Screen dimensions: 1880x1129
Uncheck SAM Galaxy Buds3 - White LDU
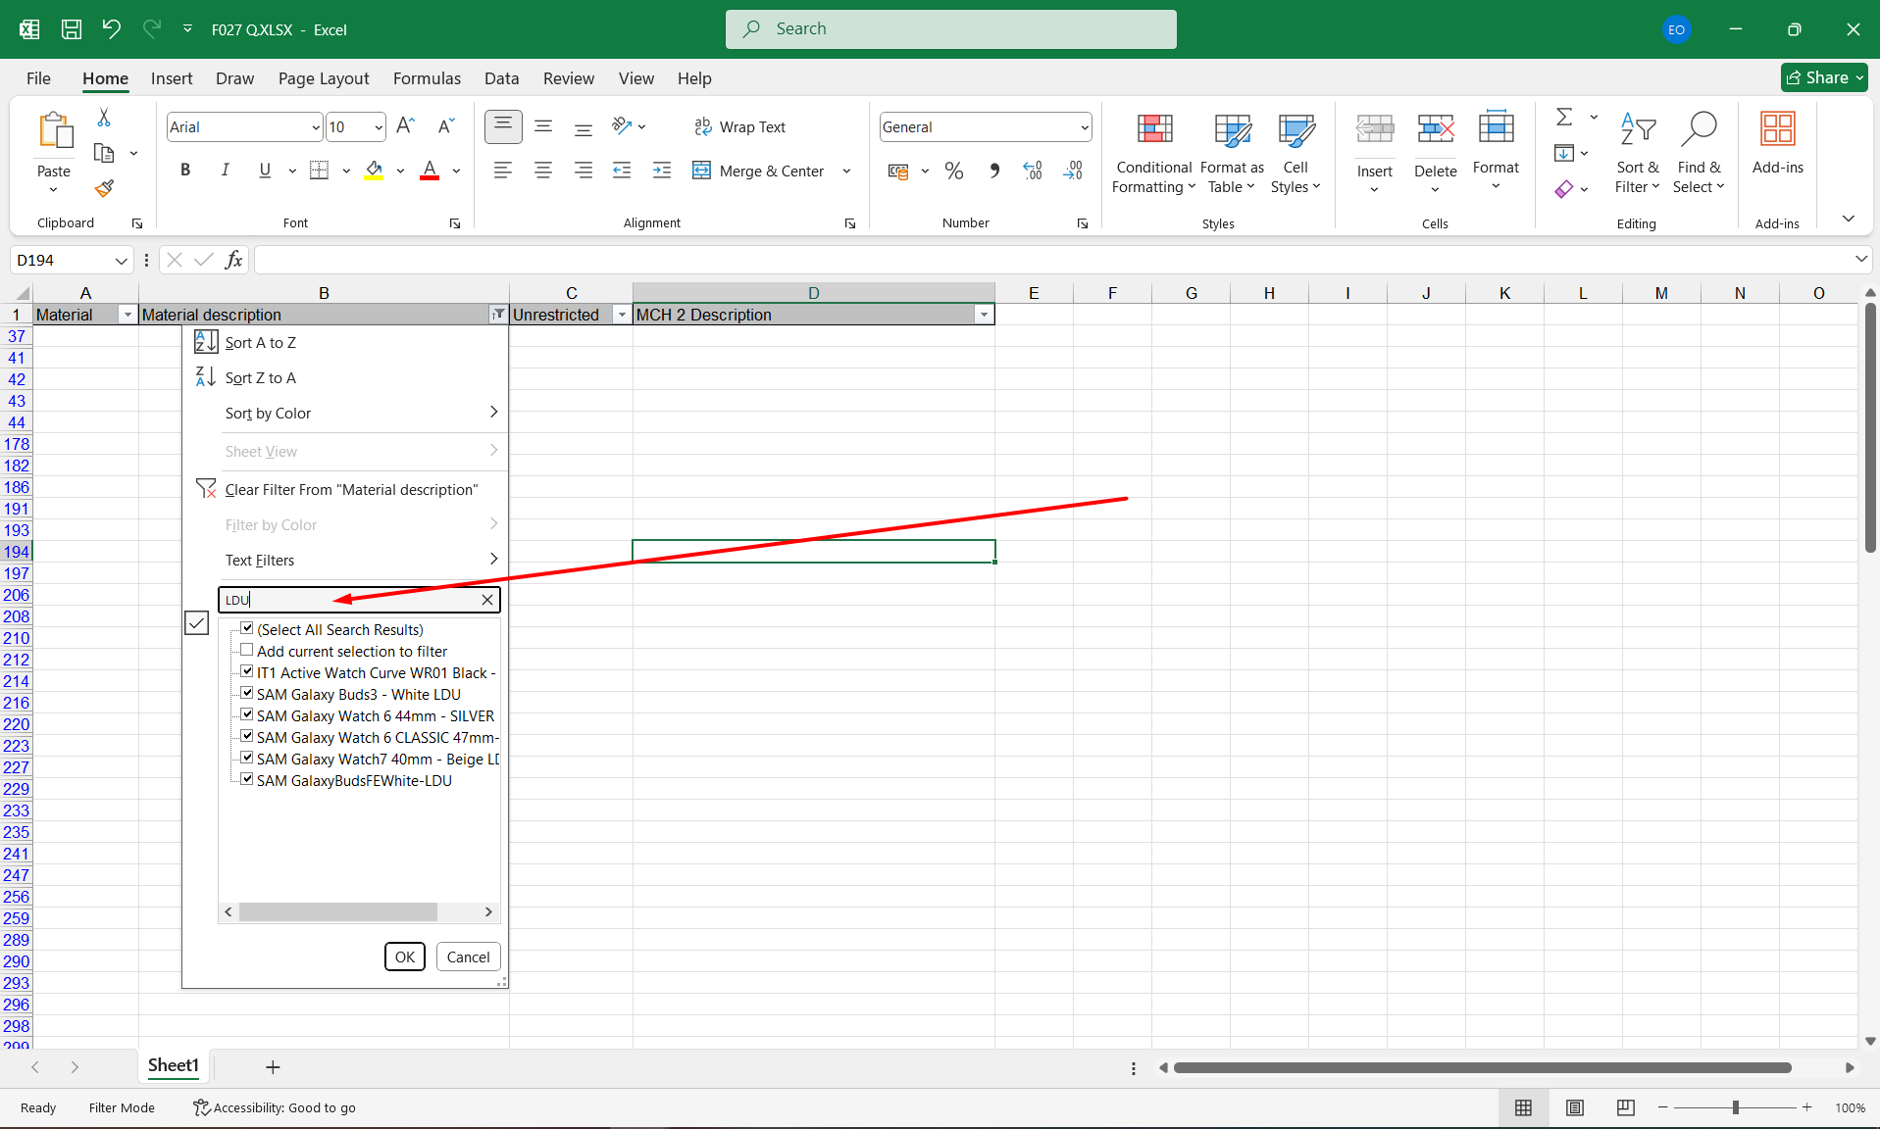point(247,694)
